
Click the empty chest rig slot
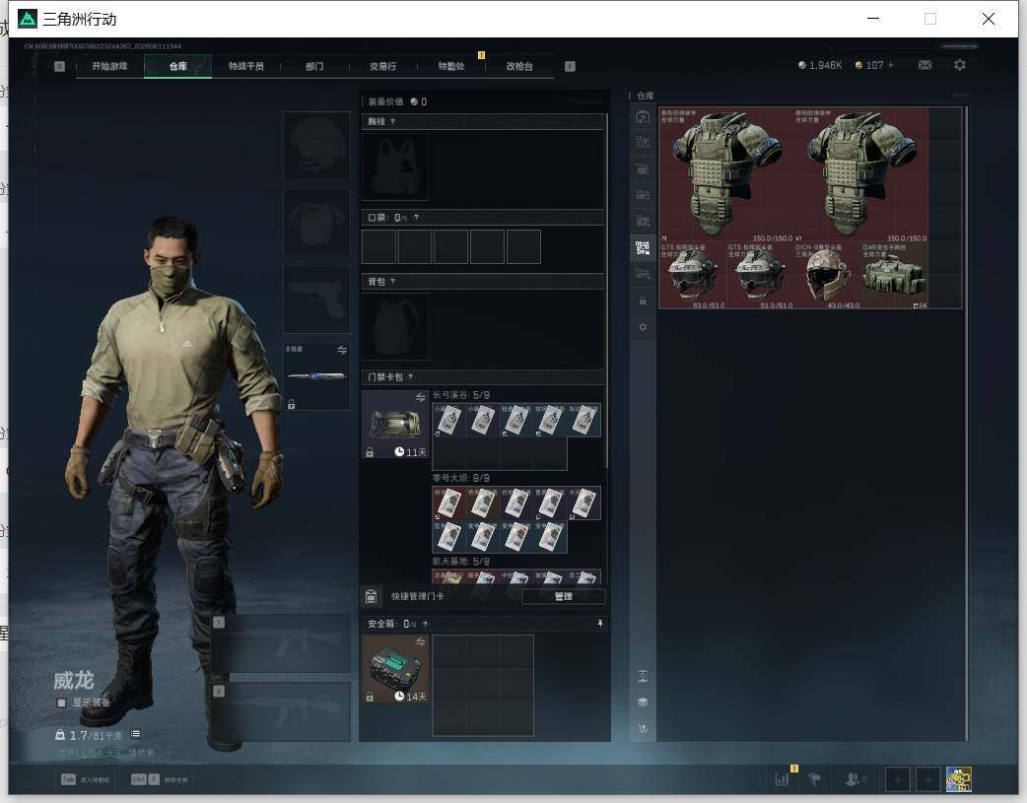click(395, 167)
